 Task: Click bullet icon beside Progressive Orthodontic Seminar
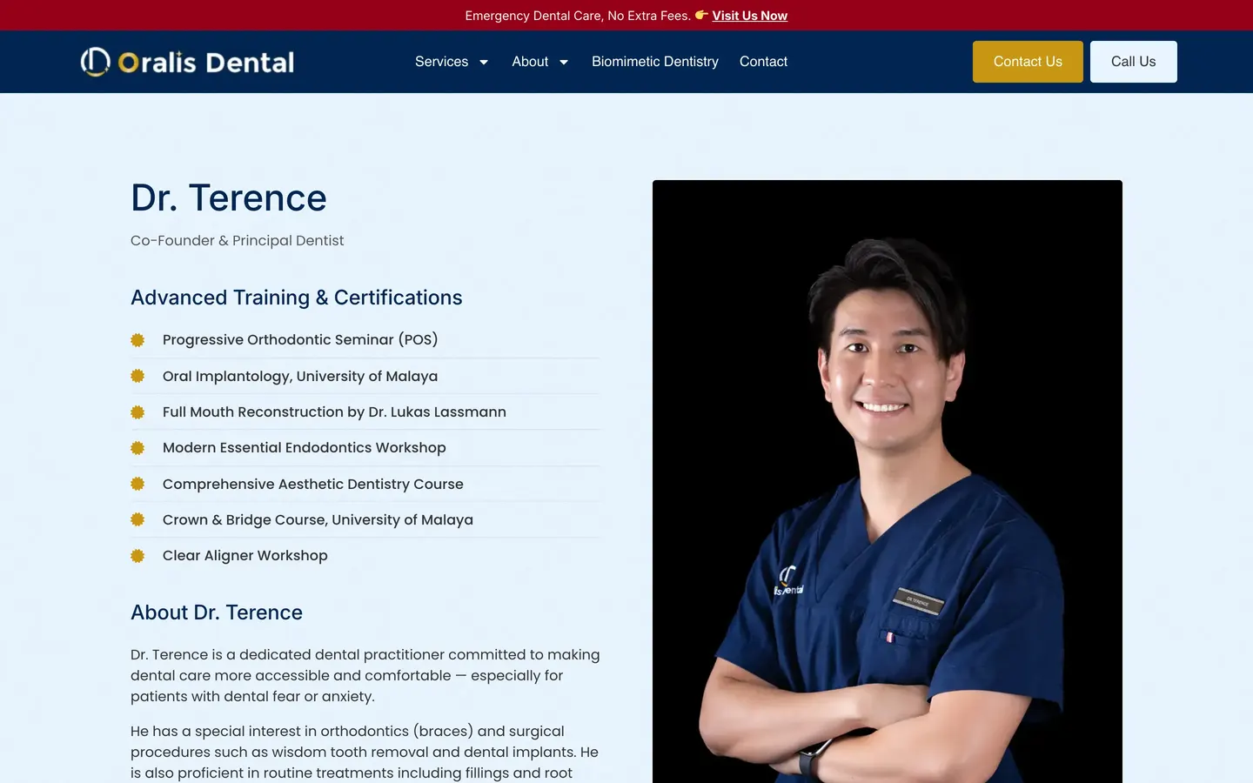point(137,340)
